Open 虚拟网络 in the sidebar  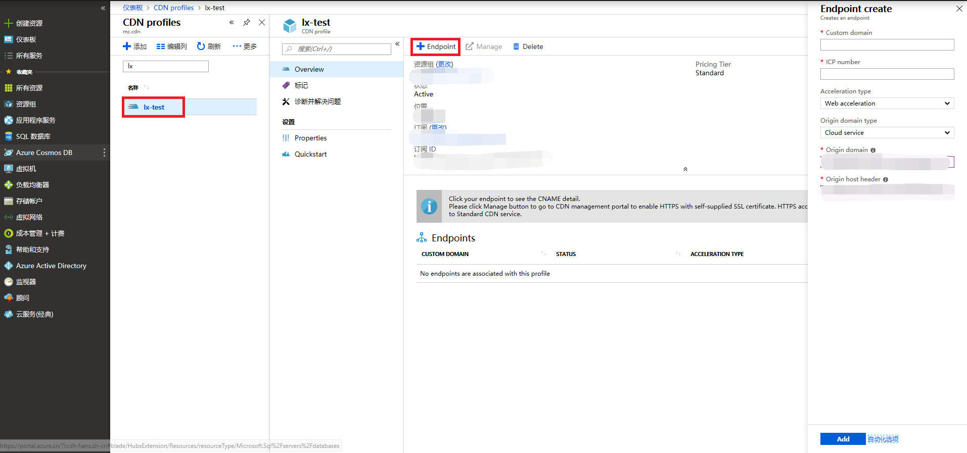pos(29,217)
